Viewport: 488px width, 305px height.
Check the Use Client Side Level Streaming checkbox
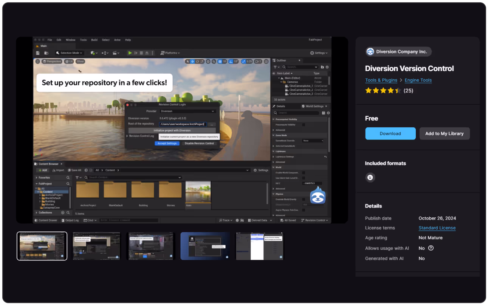click(x=304, y=178)
